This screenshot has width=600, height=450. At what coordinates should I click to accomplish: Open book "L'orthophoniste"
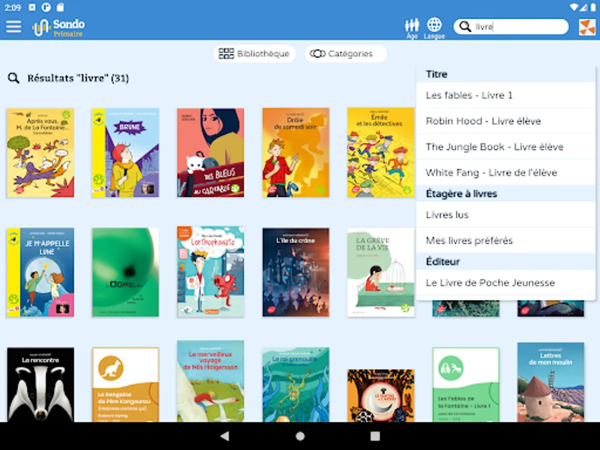click(x=210, y=272)
